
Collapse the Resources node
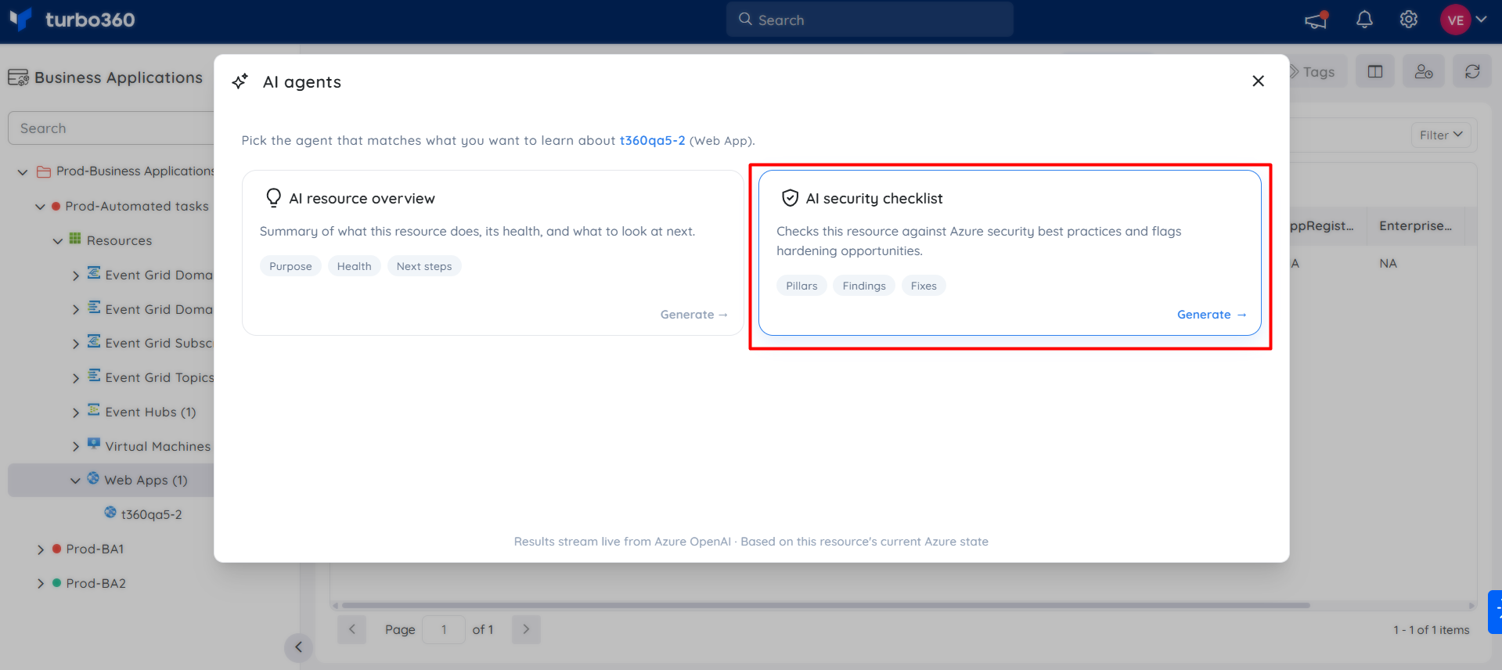58,241
